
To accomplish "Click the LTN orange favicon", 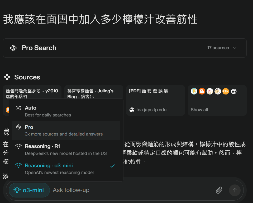I will coord(226,91).
